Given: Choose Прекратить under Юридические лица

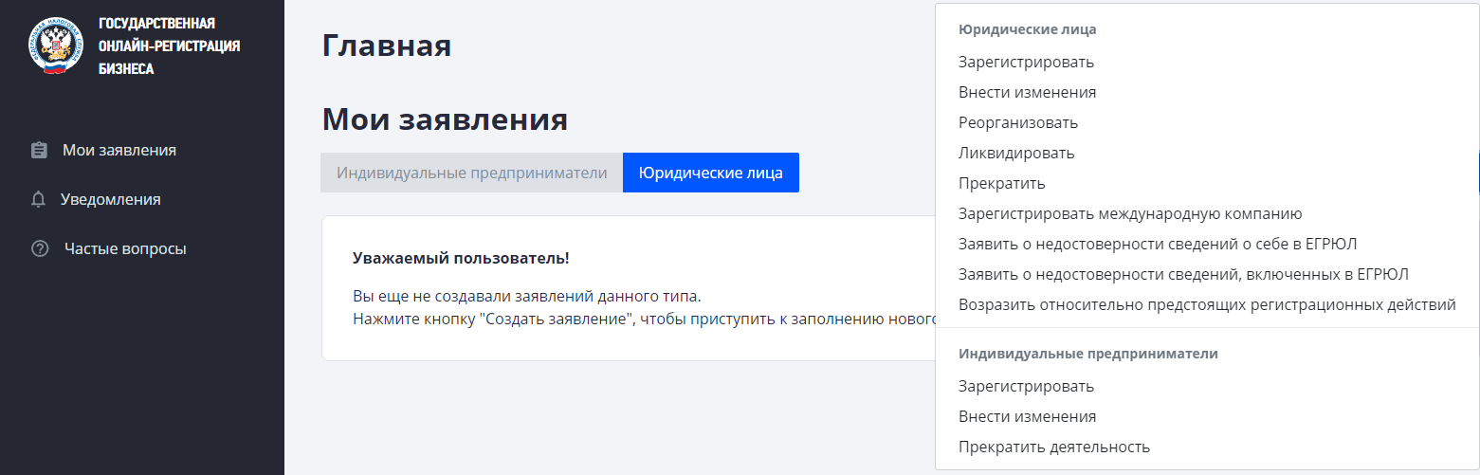Looking at the screenshot, I should [x=1002, y=183].
